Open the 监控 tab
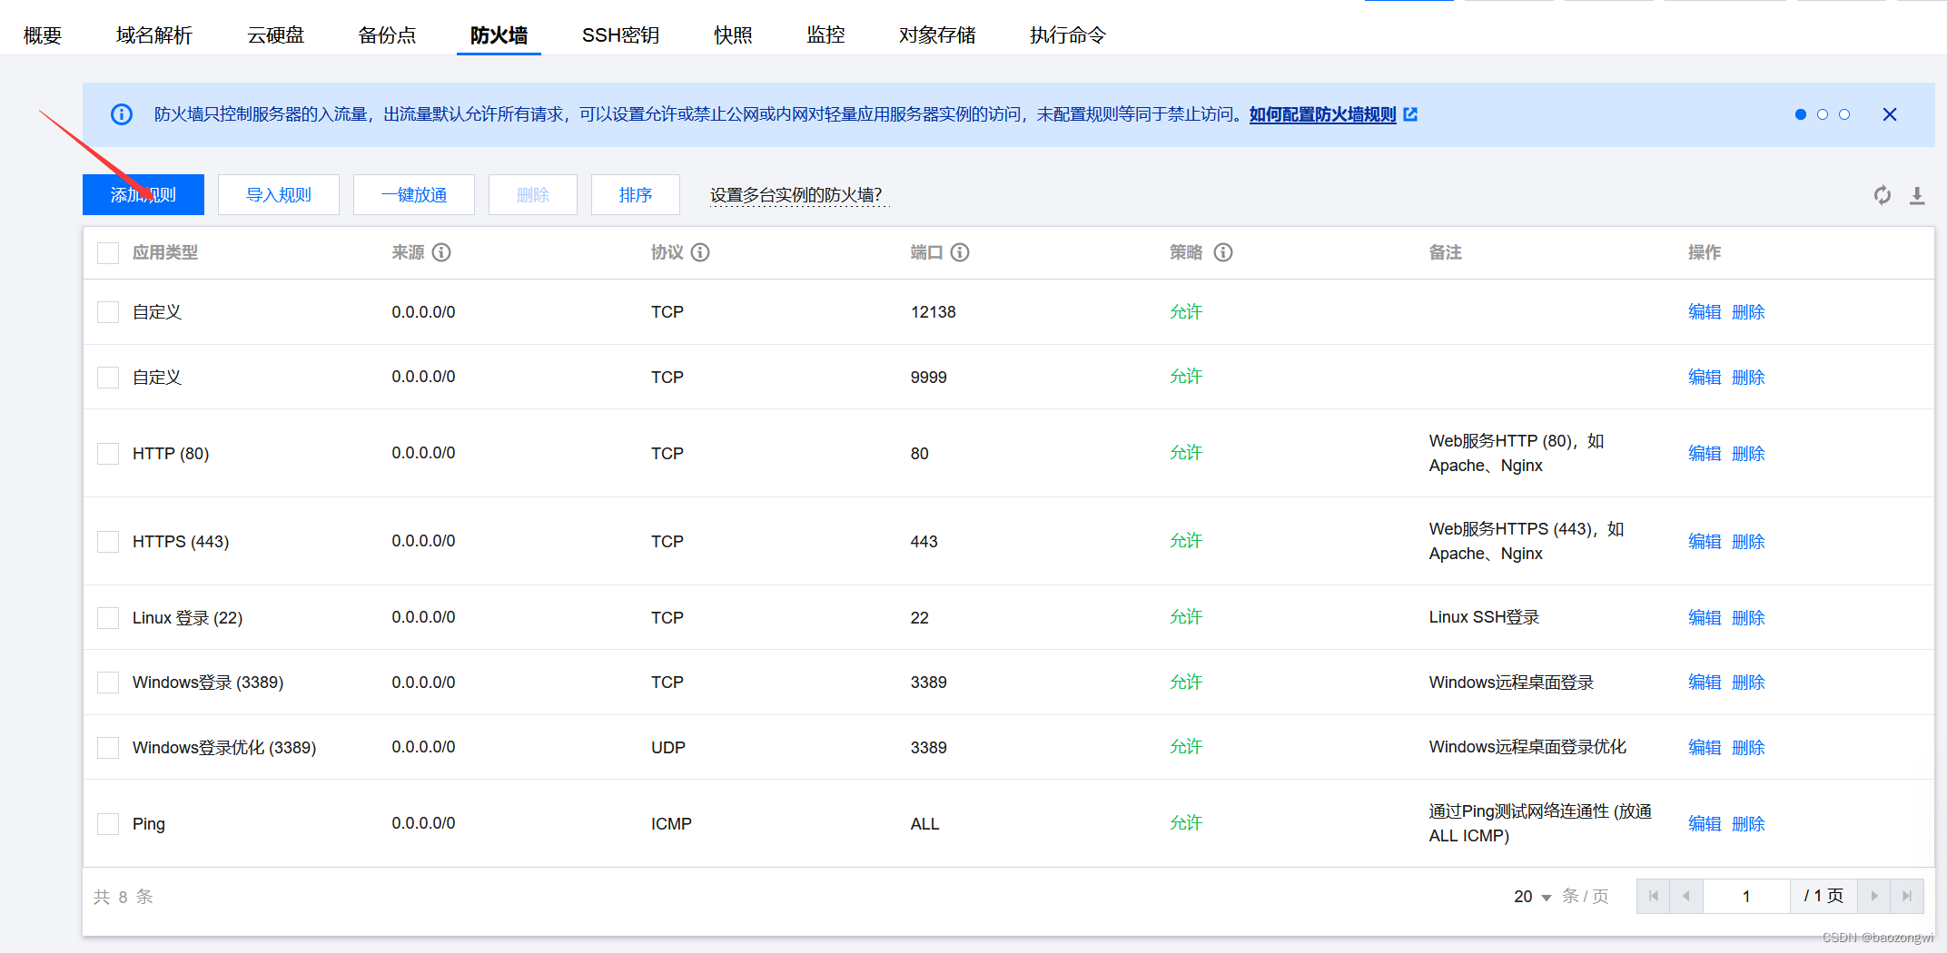The width and height of the screenshot is (1947, 953). coord(825,35)
